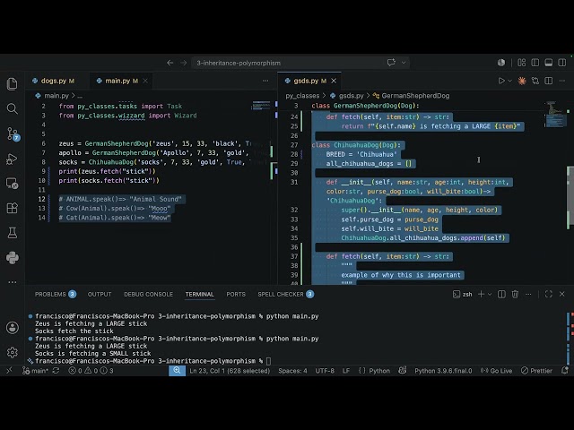Go back in navigation history
This screenshot has width=574, height=430.
pyautogui.click(x=170, y=63)
